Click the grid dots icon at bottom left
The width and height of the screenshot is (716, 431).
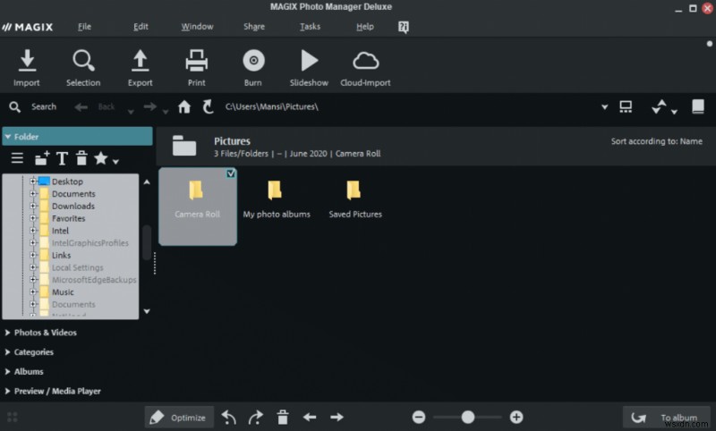[13, 417]
